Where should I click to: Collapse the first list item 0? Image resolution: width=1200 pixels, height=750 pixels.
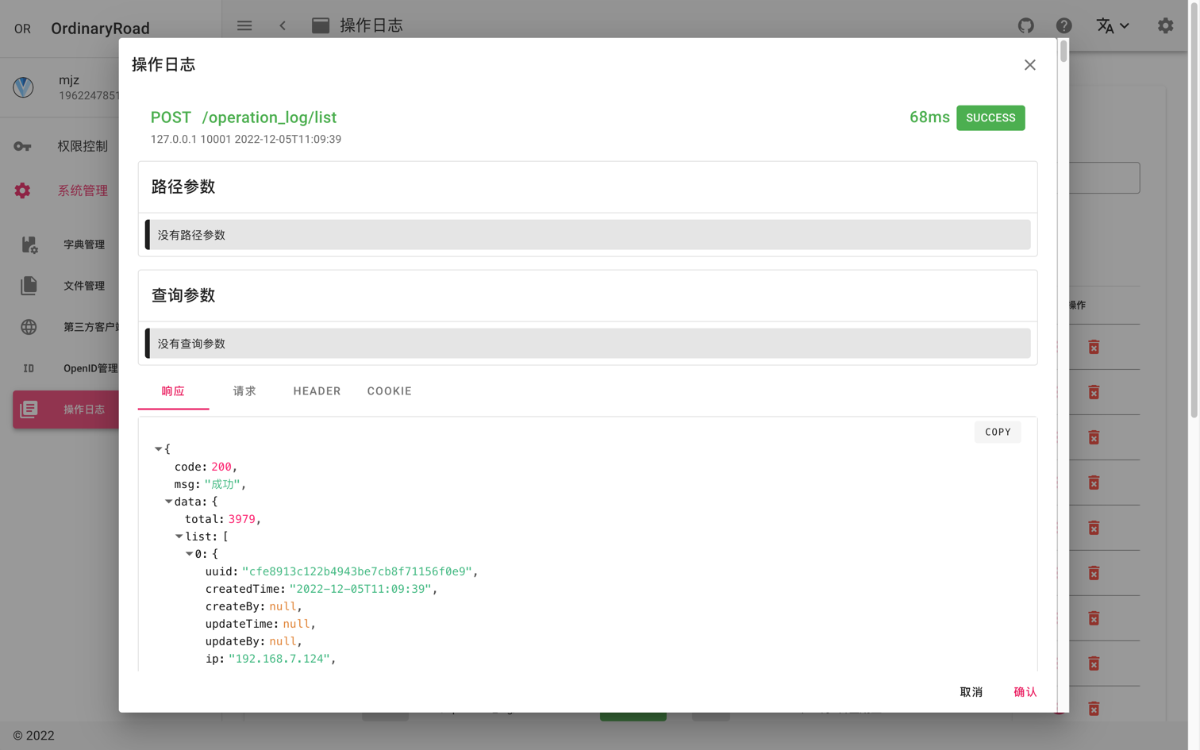pyautogui.click(x=189, y=554)
